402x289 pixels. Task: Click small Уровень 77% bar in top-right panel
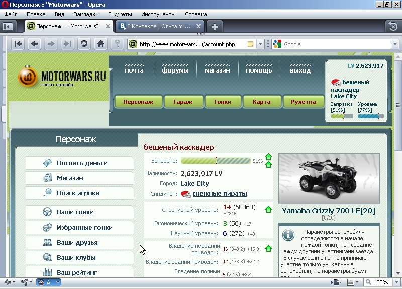371,116
